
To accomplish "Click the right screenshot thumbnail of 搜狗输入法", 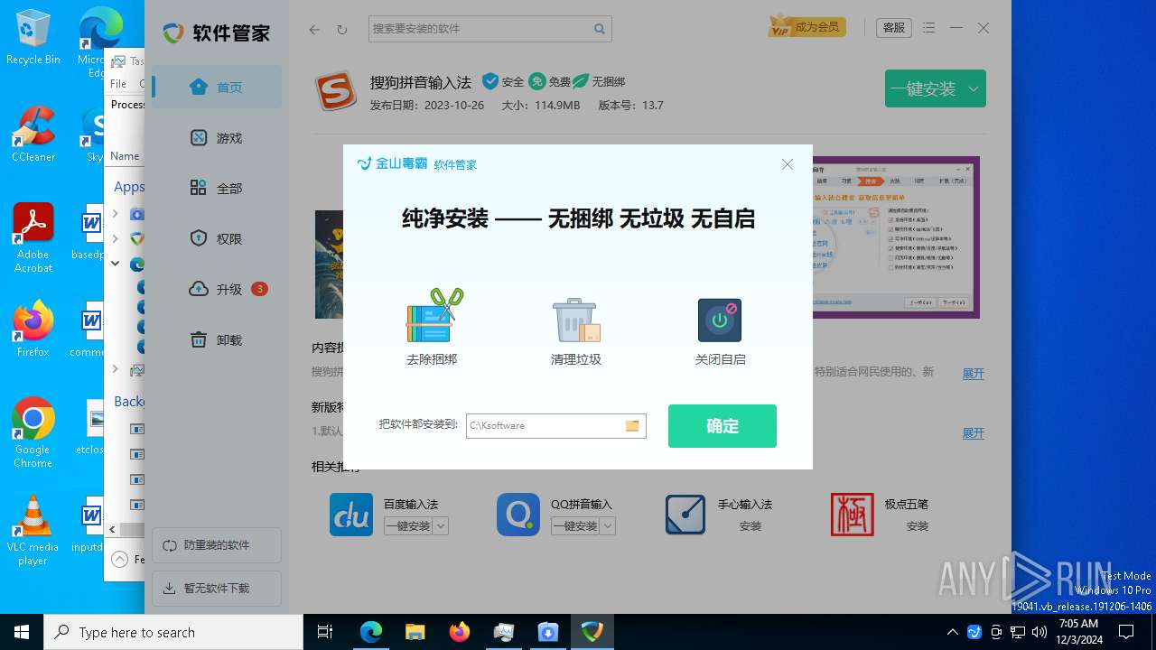I will [x=896, y=237].
